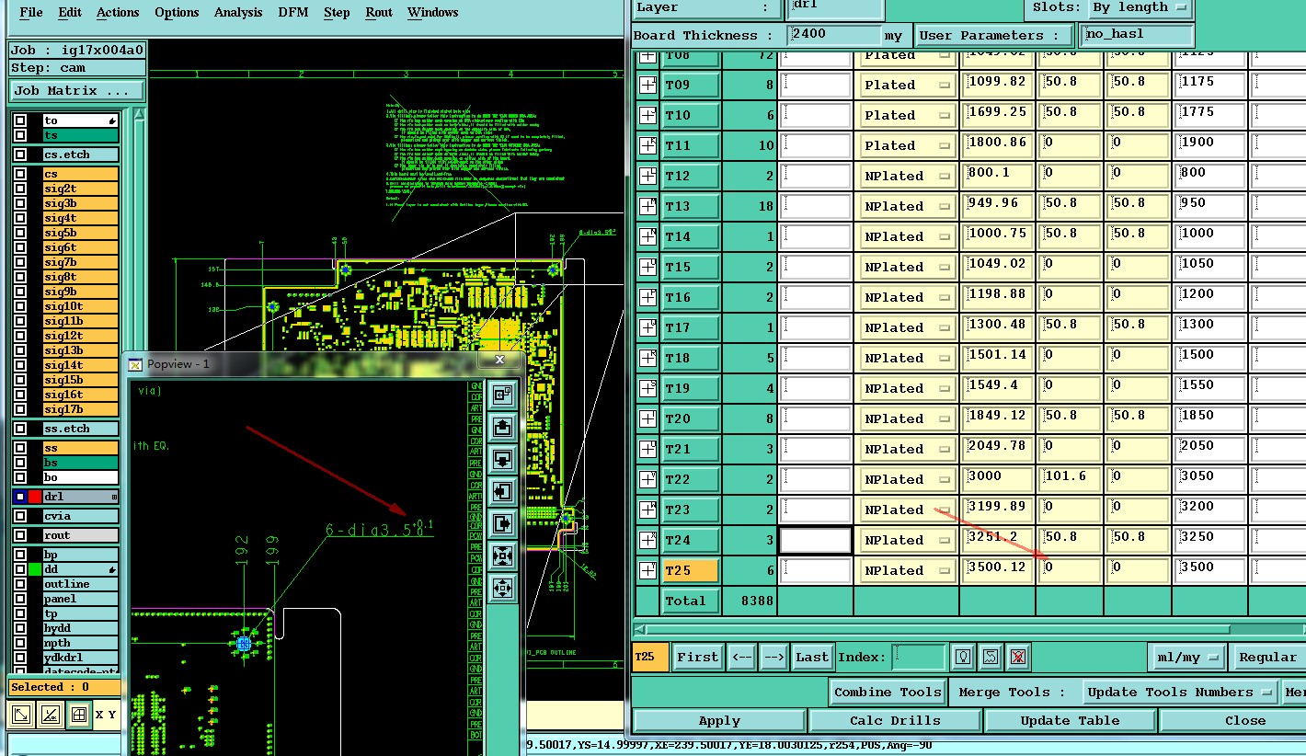Click the plus icon on row T09
The width and height of the screenshot is (1306, 756).
[647, 86]
